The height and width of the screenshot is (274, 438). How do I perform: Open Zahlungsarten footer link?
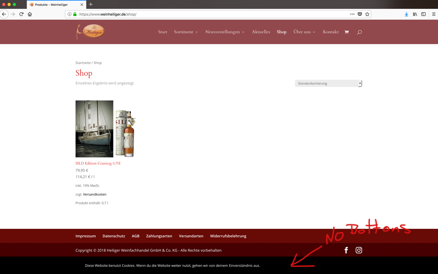point(159,236)
